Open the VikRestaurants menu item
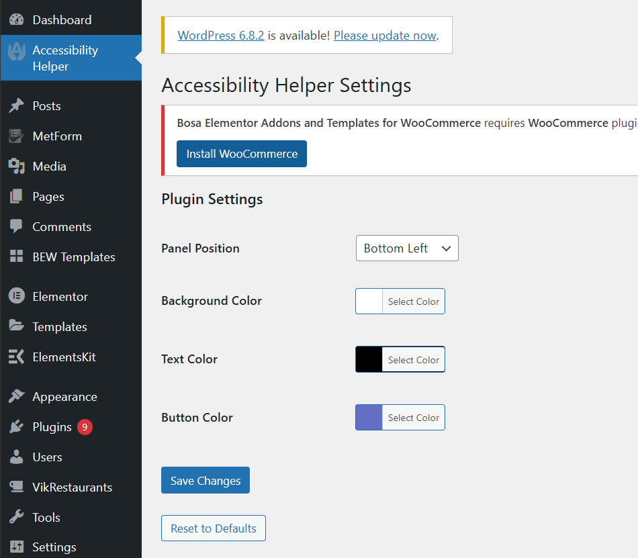Viewport: 638px width, 558px height. pos(71,487)
